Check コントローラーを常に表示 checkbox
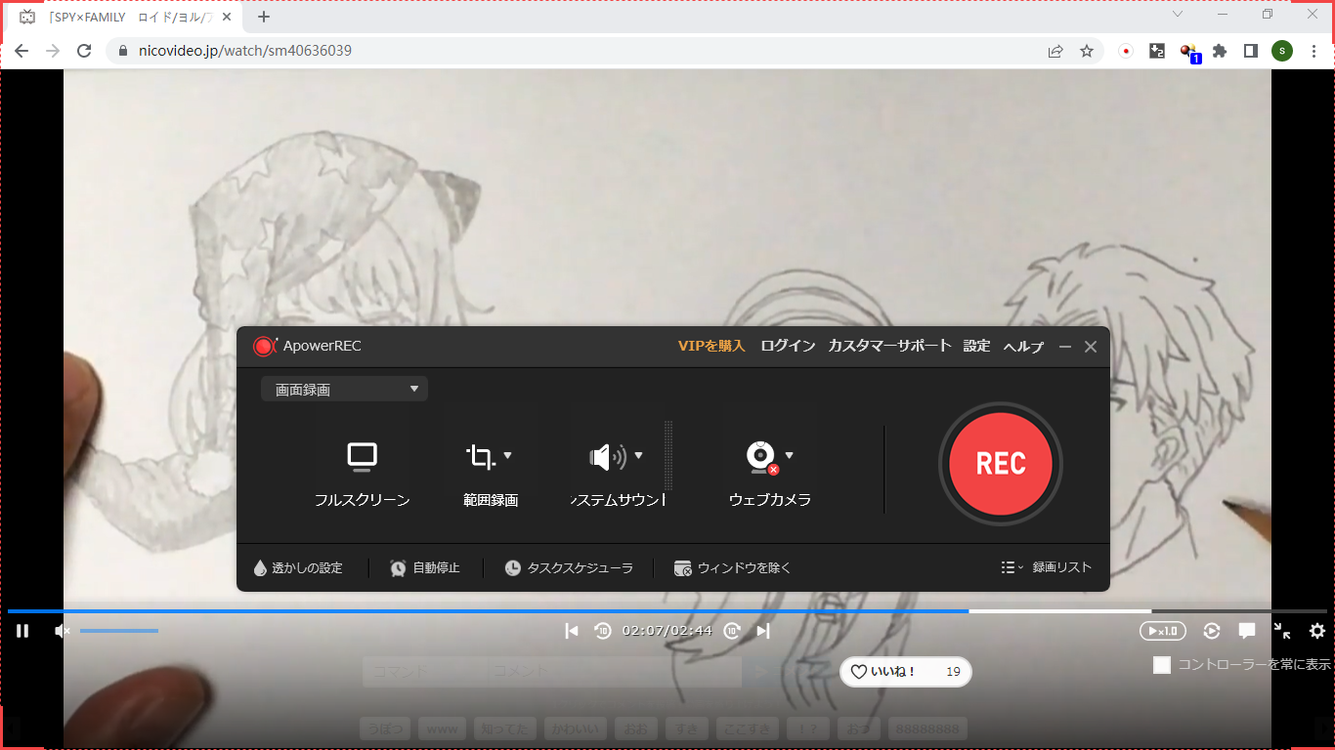The image size is (1335, 750). (x=1162, y=665)
